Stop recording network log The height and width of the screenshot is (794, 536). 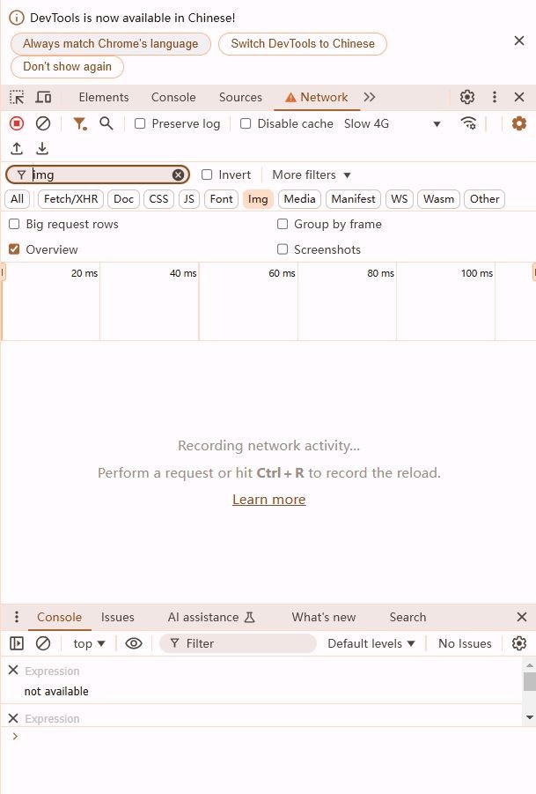(17, 123)
